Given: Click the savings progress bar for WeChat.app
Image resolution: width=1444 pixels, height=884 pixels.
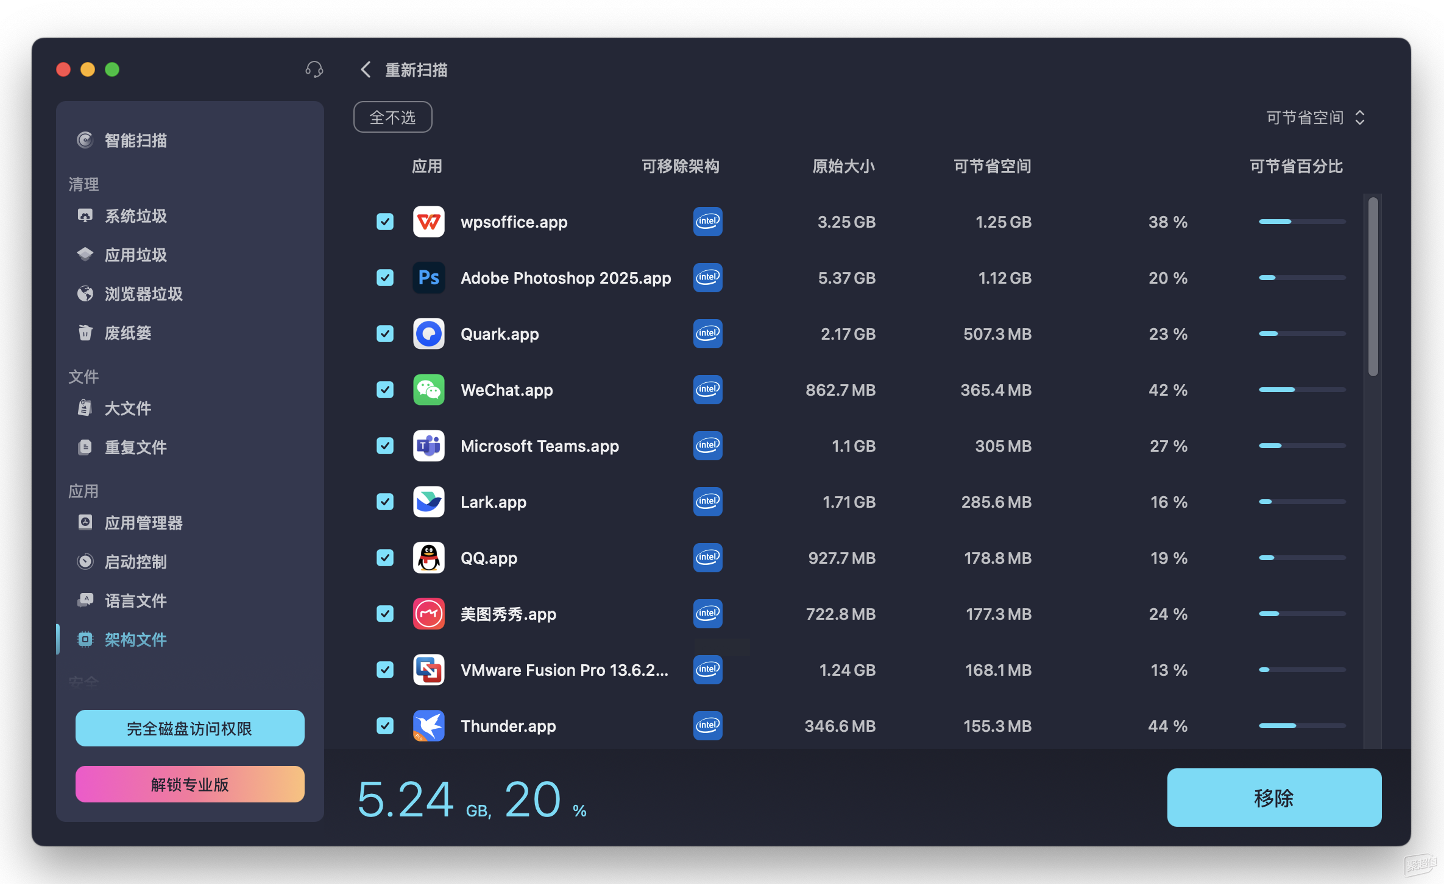Looking at the screenshot, I should [x=1302, y=390].
